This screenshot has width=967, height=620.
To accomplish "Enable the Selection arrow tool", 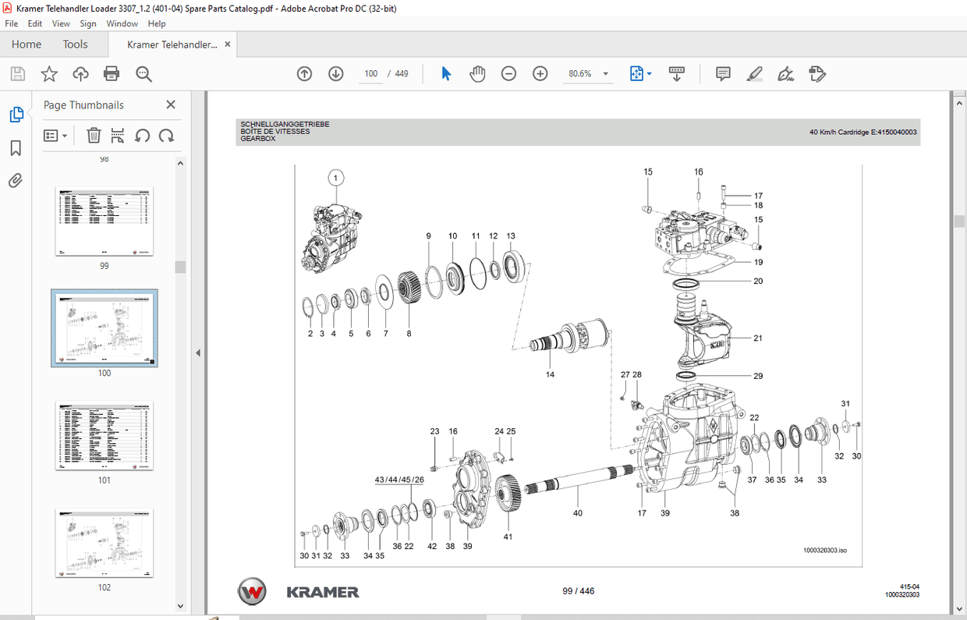I will (445, 73).
